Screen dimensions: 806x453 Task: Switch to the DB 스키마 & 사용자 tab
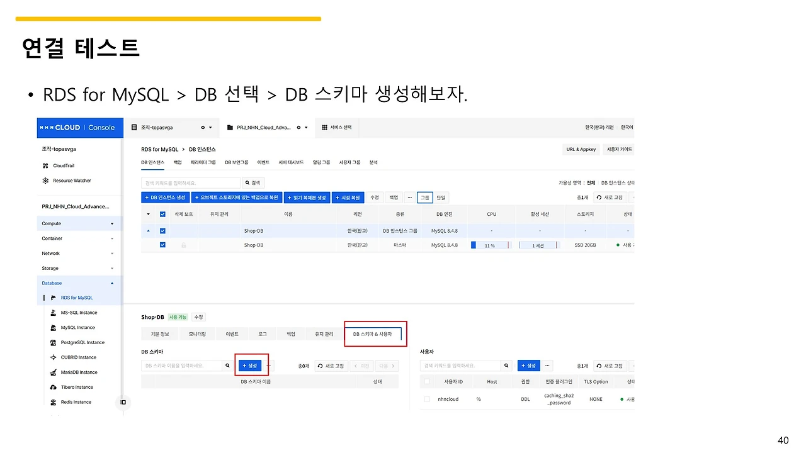pos(375,334)
